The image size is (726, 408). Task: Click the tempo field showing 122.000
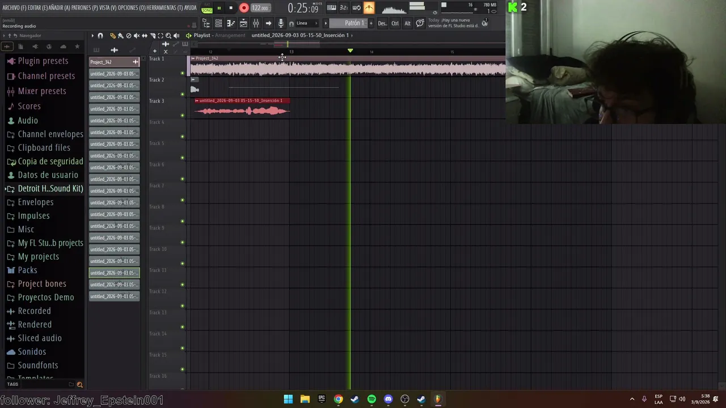click(260, 8)
